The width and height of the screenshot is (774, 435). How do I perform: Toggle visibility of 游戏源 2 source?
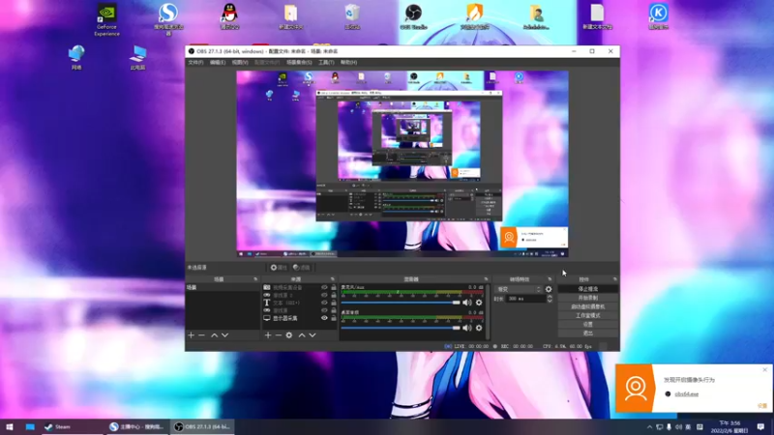click(x=324, y=295)
